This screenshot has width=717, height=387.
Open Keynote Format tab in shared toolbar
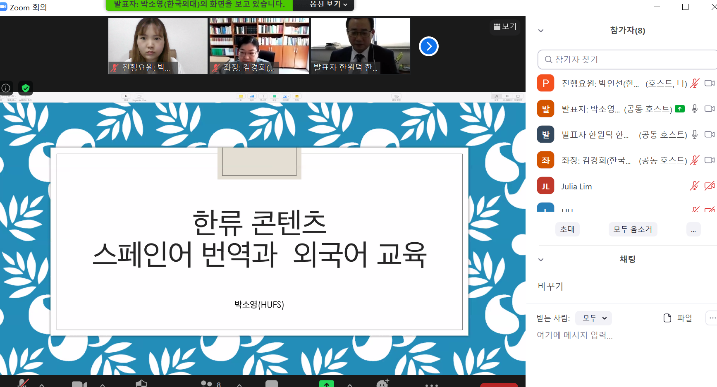496,96
